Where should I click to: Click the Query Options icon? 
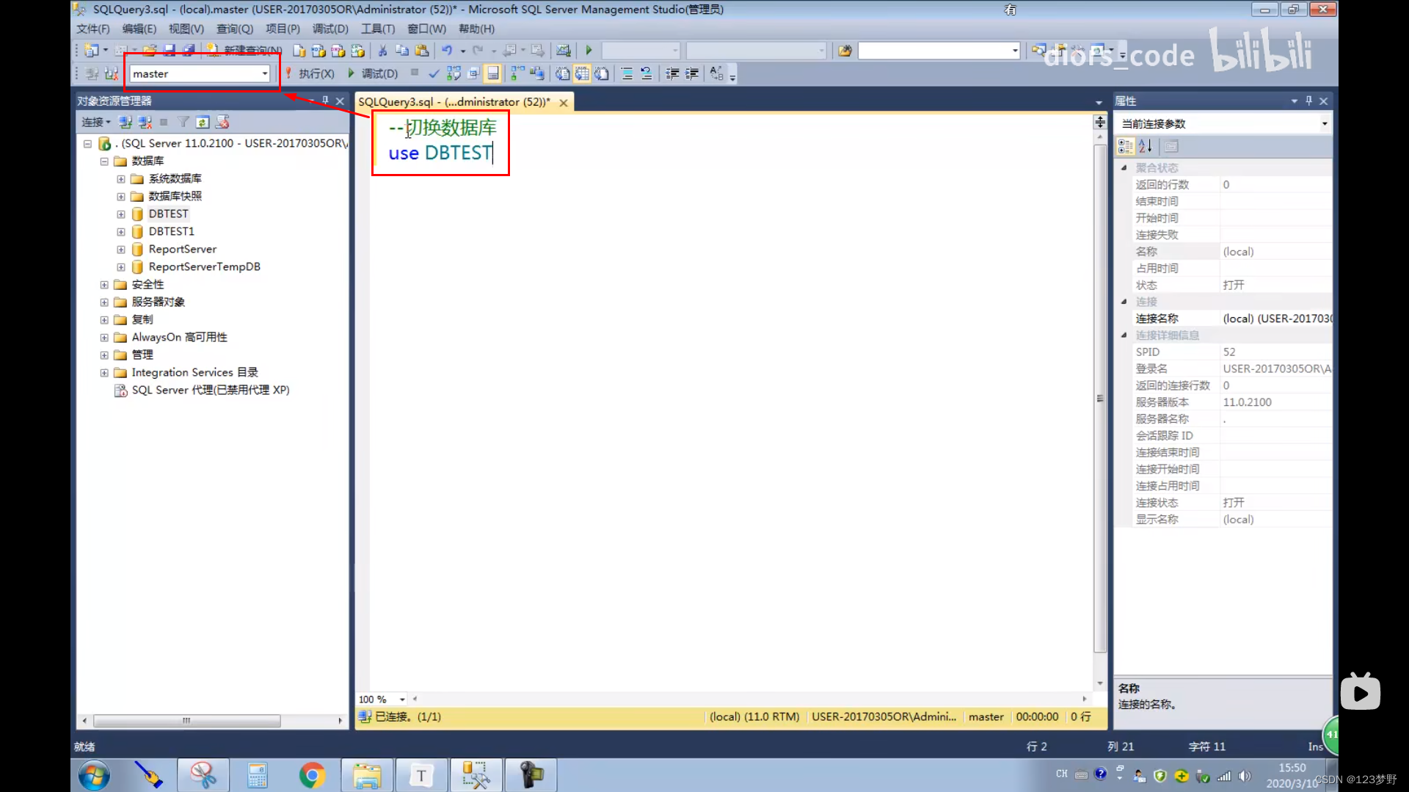(473, 73)
